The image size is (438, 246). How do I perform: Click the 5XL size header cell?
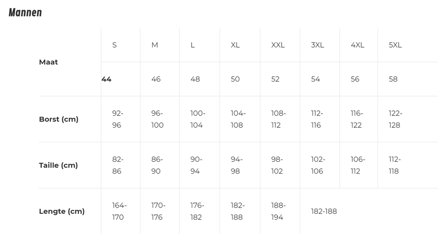click(x=395, y=45)
